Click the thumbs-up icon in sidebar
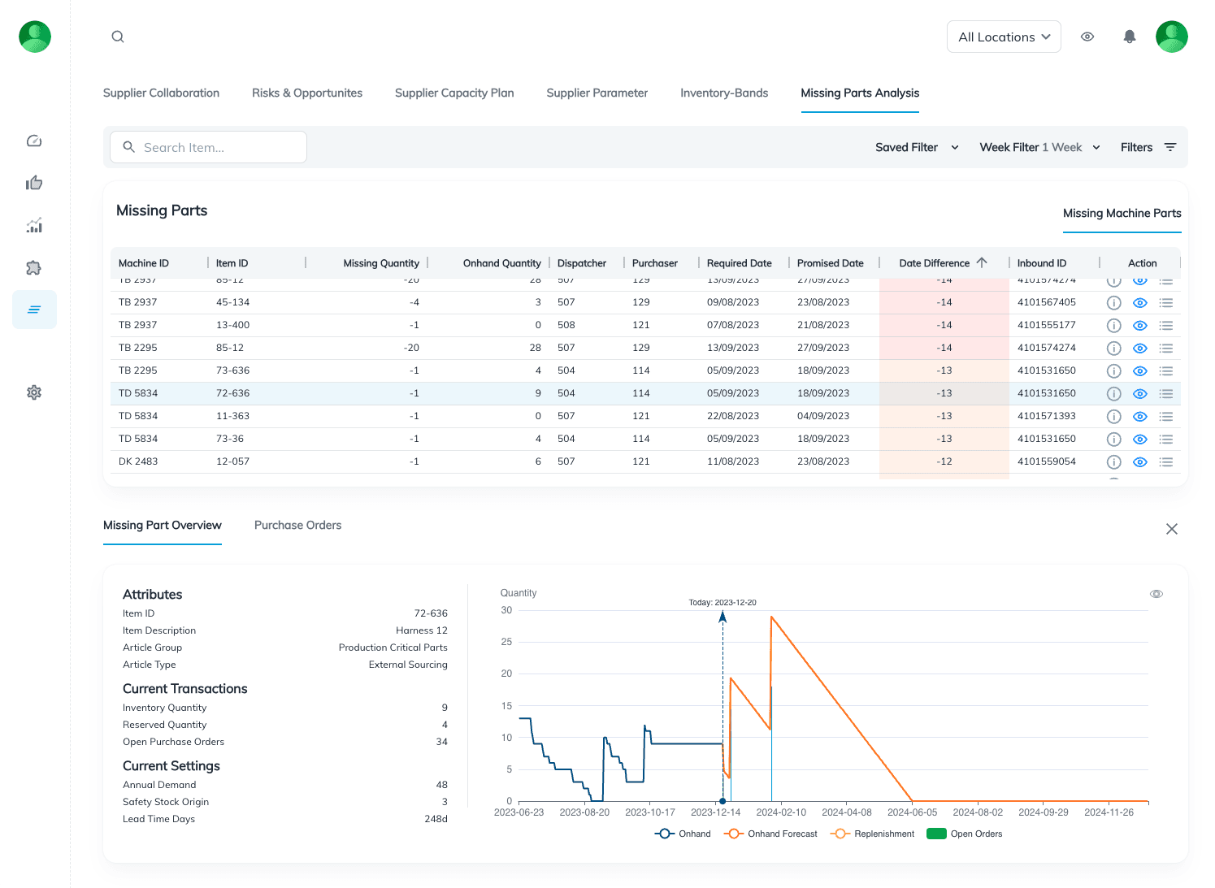 click(x=34, y=183)
